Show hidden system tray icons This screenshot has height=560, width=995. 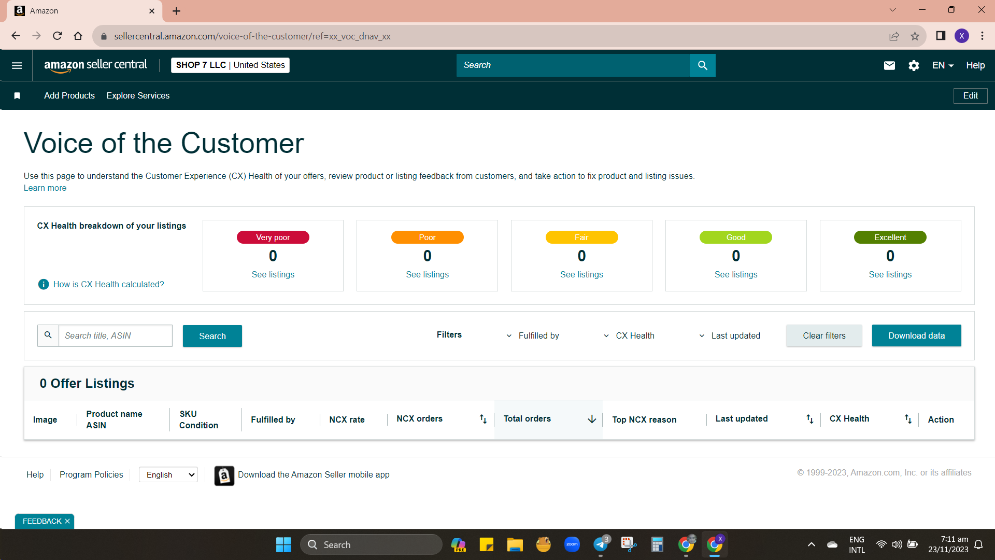click(811, 545)
